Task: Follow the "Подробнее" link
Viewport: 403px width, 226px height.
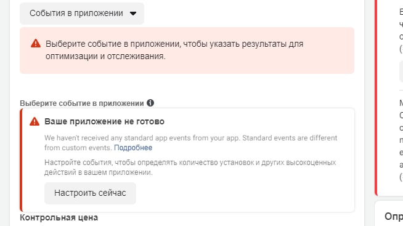Action: pos(133,148)
